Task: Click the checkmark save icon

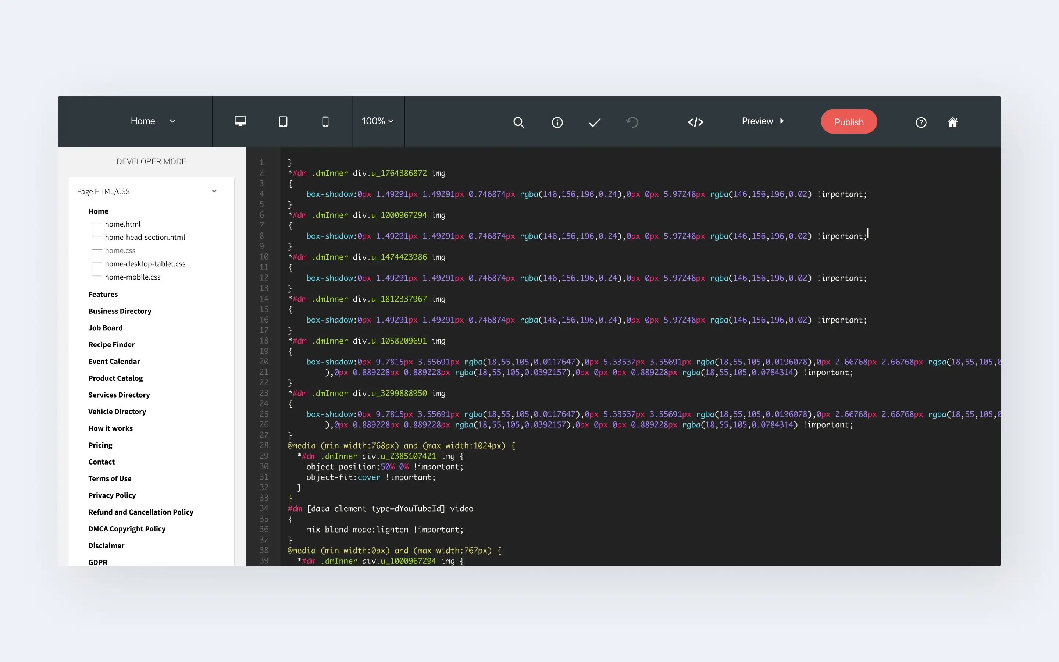Action: pos(594,122)
